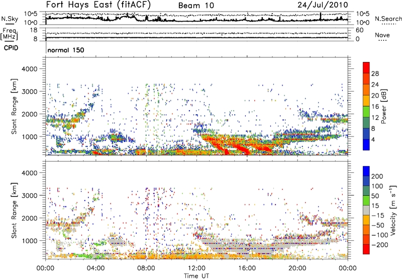Click the red top segment of Power colorbar
This screenshot has height=279, width=402.
click(x=366, y=67)
